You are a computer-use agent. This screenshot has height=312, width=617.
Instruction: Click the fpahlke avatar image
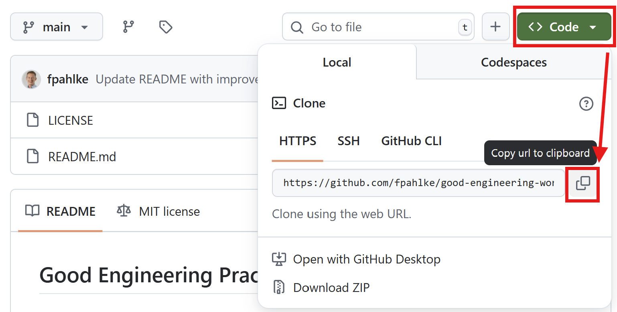click(x=31, y=79)
